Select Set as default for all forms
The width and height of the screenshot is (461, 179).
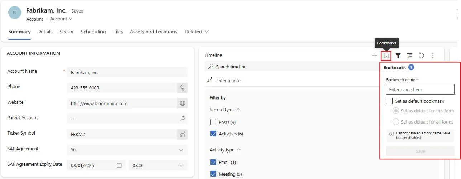point(396,122)
